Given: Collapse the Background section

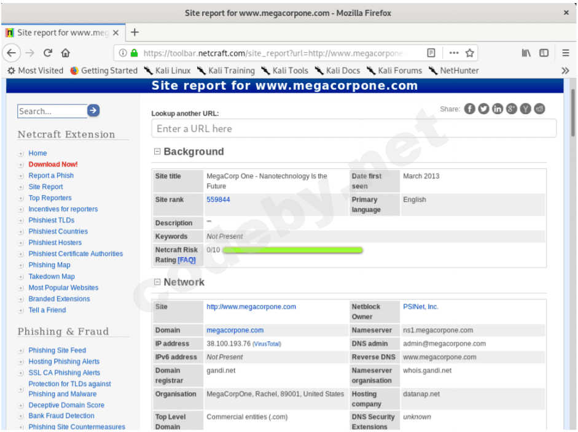Looking at the screenshot, I should (x=157, y=152).
